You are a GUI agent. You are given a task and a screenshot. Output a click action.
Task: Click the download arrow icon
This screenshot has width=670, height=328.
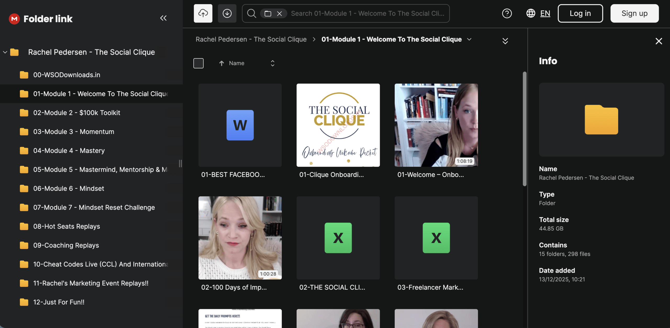pyautogui.click(x=227, y=13)
